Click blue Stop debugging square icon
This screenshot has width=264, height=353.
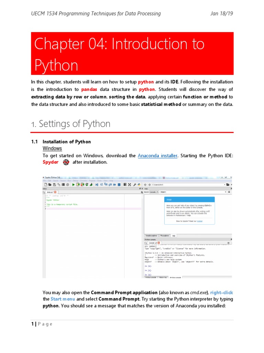coord(119,185)
